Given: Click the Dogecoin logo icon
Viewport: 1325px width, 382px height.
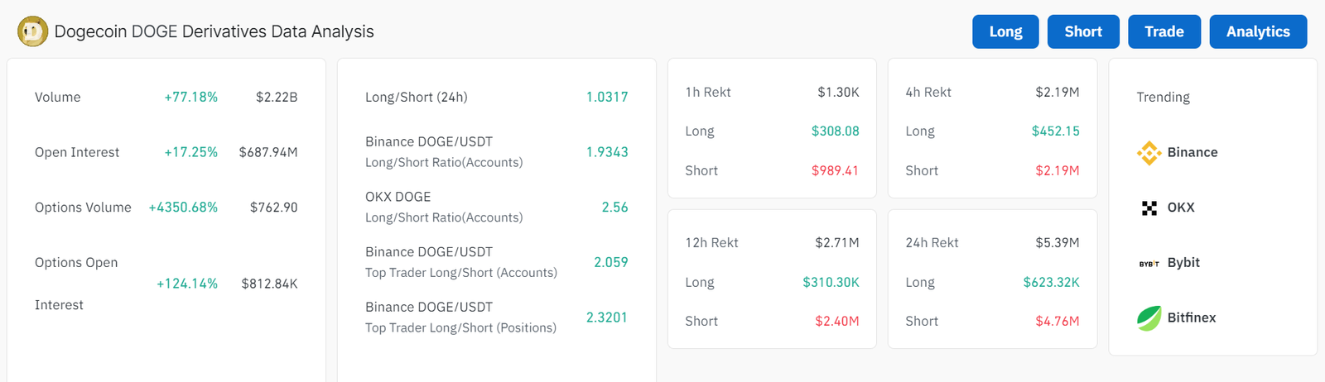Looking at the screenshot, I should tap(32, 31).
